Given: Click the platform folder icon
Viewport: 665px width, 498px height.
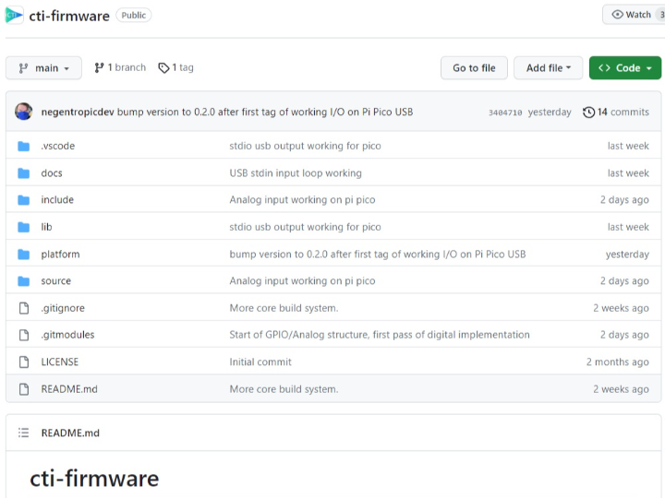Looking at the screenshot, I should (24, 254).
